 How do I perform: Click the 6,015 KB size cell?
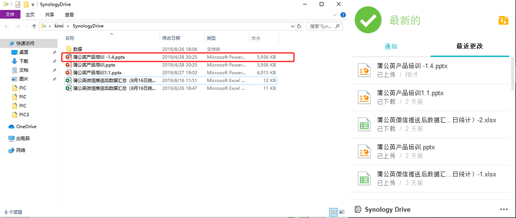pyautogui.click(x=266, y=73)
